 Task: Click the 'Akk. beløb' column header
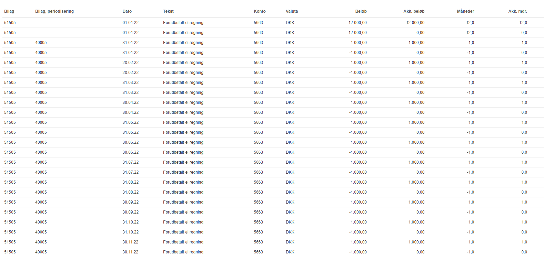point(414,11)
